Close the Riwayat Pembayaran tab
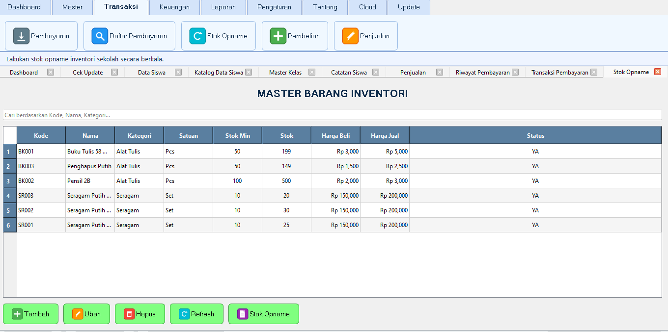Image resolution: width=668 pixels, height=332 pixels. pos(515,72)
